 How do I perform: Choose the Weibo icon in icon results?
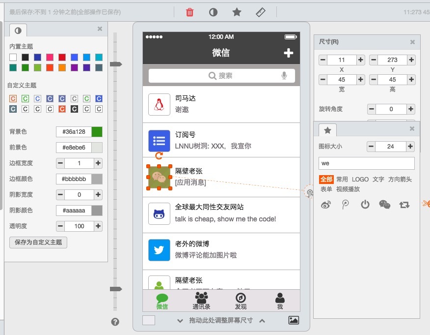[326, 205]
